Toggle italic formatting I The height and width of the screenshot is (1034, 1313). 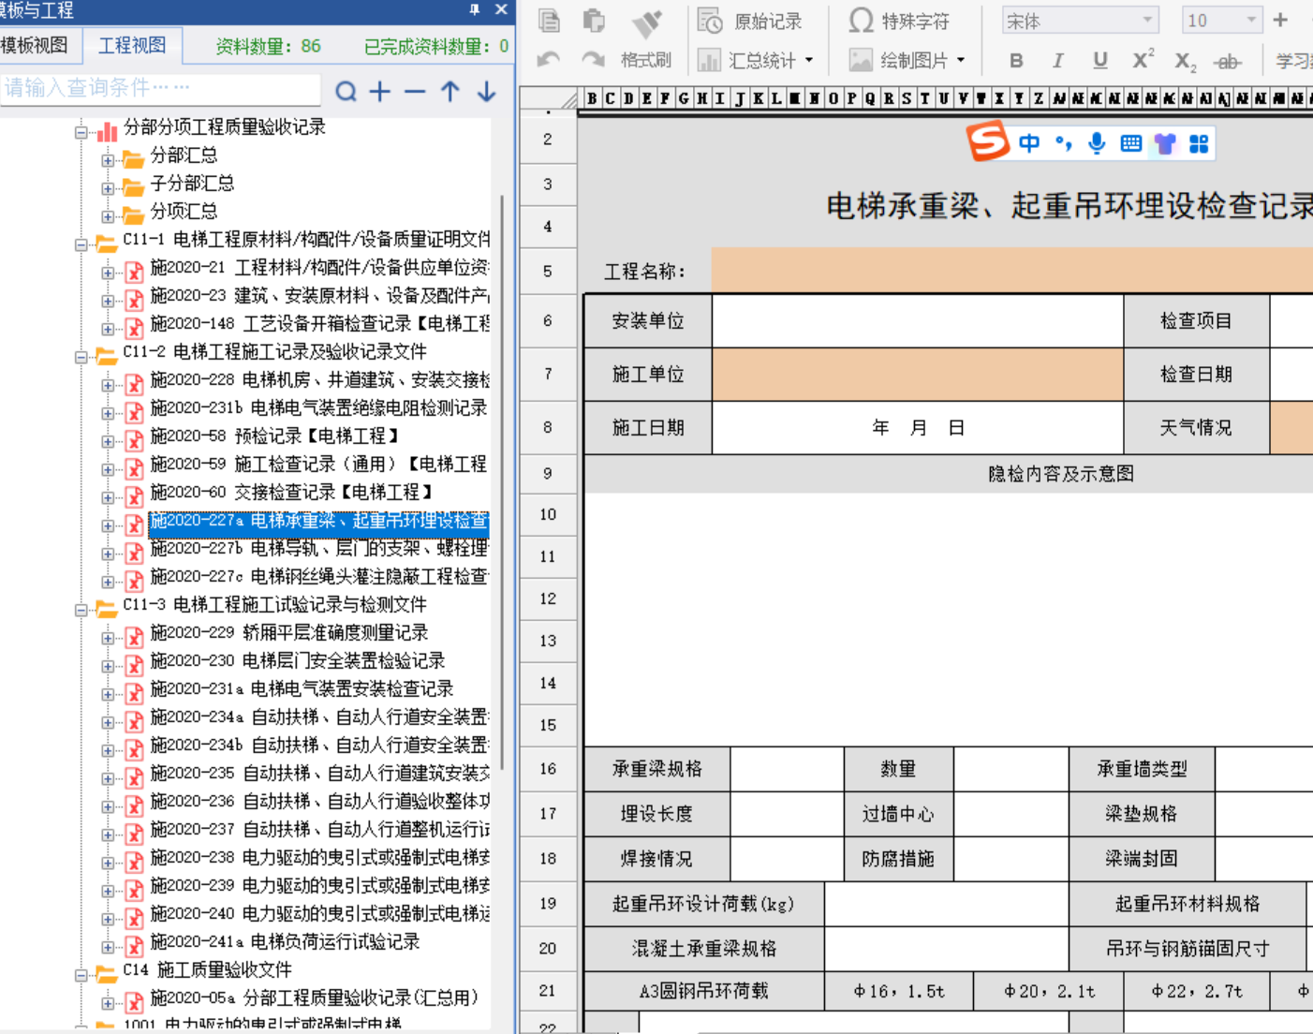coord(1057,61)
